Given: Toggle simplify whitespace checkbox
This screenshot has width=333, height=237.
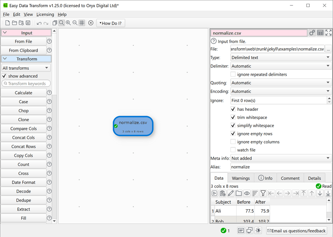Looking at the screenshot, I should pos(233,125).
